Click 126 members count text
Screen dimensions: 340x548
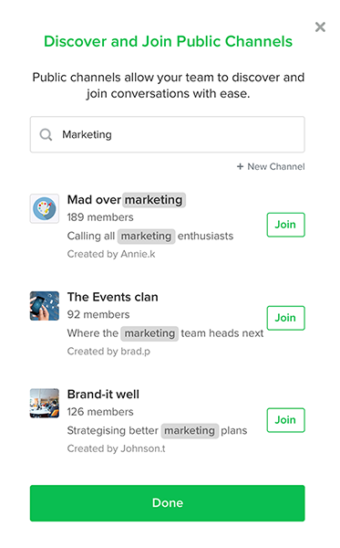[100, 412]
